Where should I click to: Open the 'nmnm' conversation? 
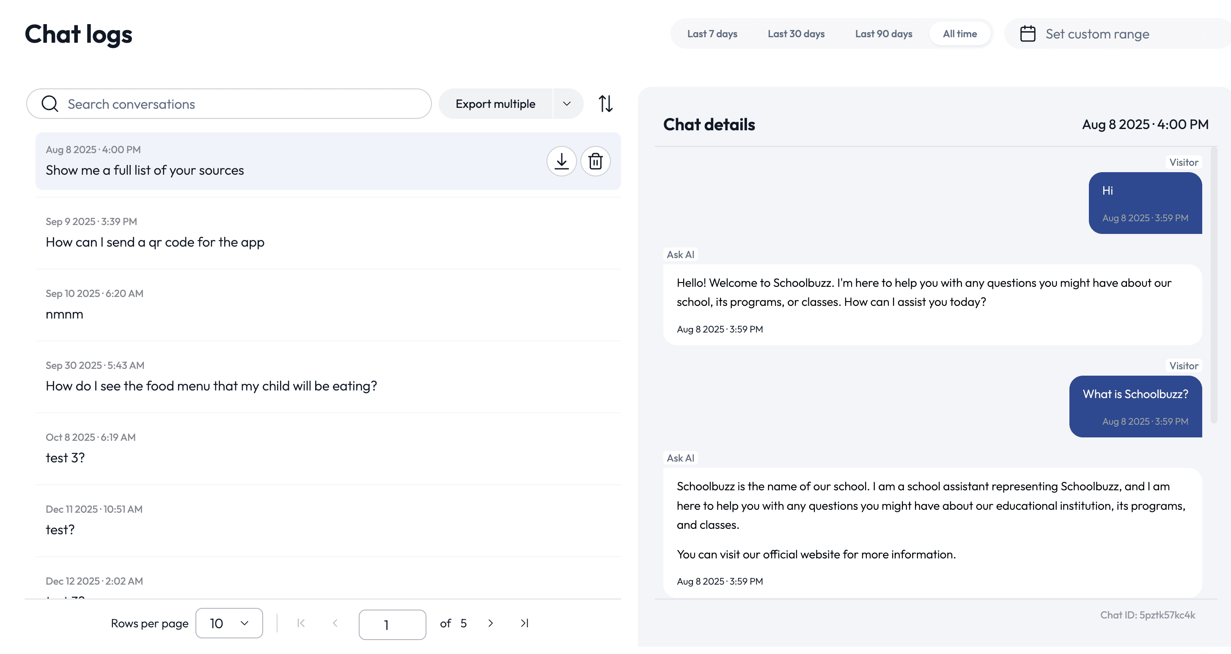[328, 305]
